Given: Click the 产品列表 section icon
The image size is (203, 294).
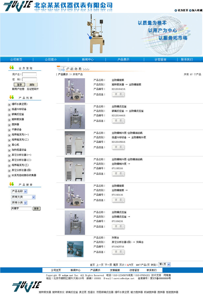Looking at the screenshot, I should [x=12, y=97].
